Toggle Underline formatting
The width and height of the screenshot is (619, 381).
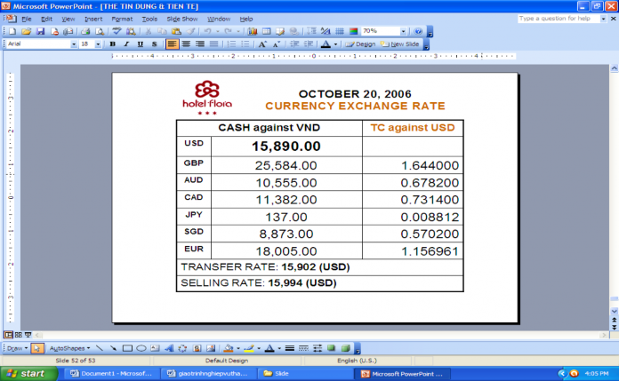[x=140, y=44]
